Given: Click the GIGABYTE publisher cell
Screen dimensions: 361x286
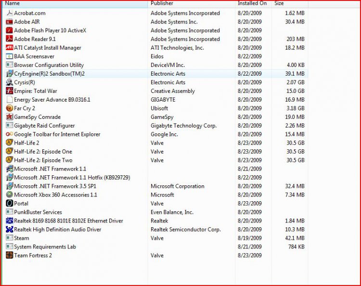Looking at the screenshot, I should click(163, 100).
